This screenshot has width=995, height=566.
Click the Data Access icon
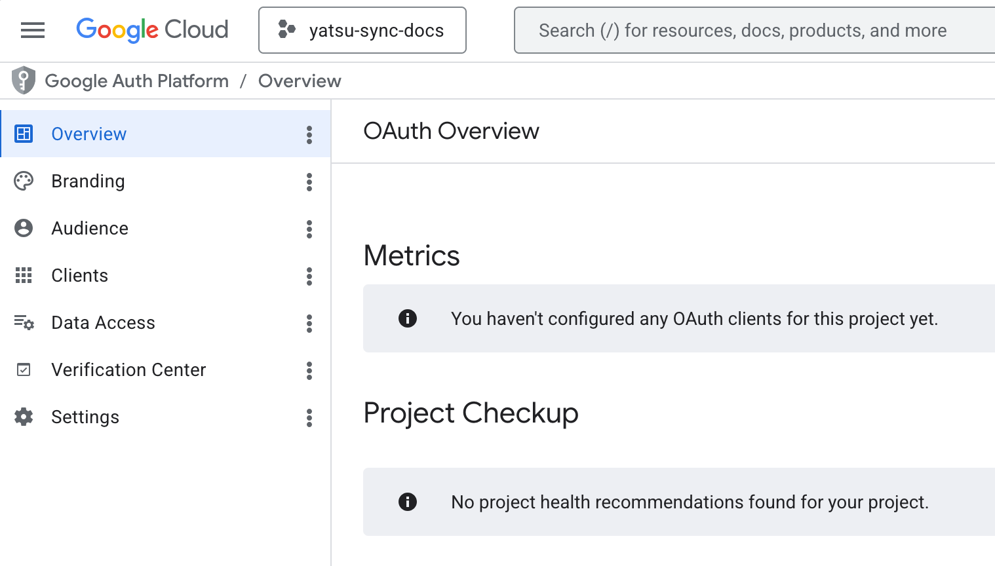(x=24, y=322)
